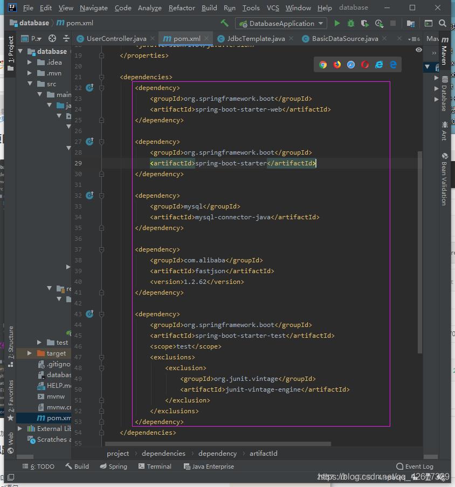Click the green Run button

click(x=337, y=23)
